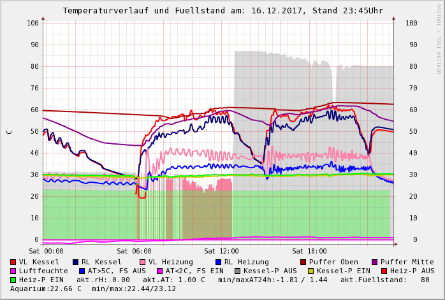Click the green Heiz-P EIN swatch

[13, 280]
